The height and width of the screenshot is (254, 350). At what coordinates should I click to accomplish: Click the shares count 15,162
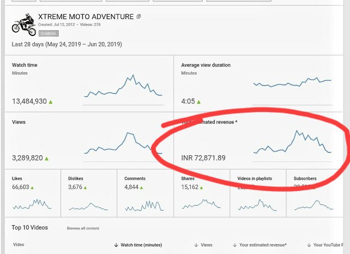190,187
